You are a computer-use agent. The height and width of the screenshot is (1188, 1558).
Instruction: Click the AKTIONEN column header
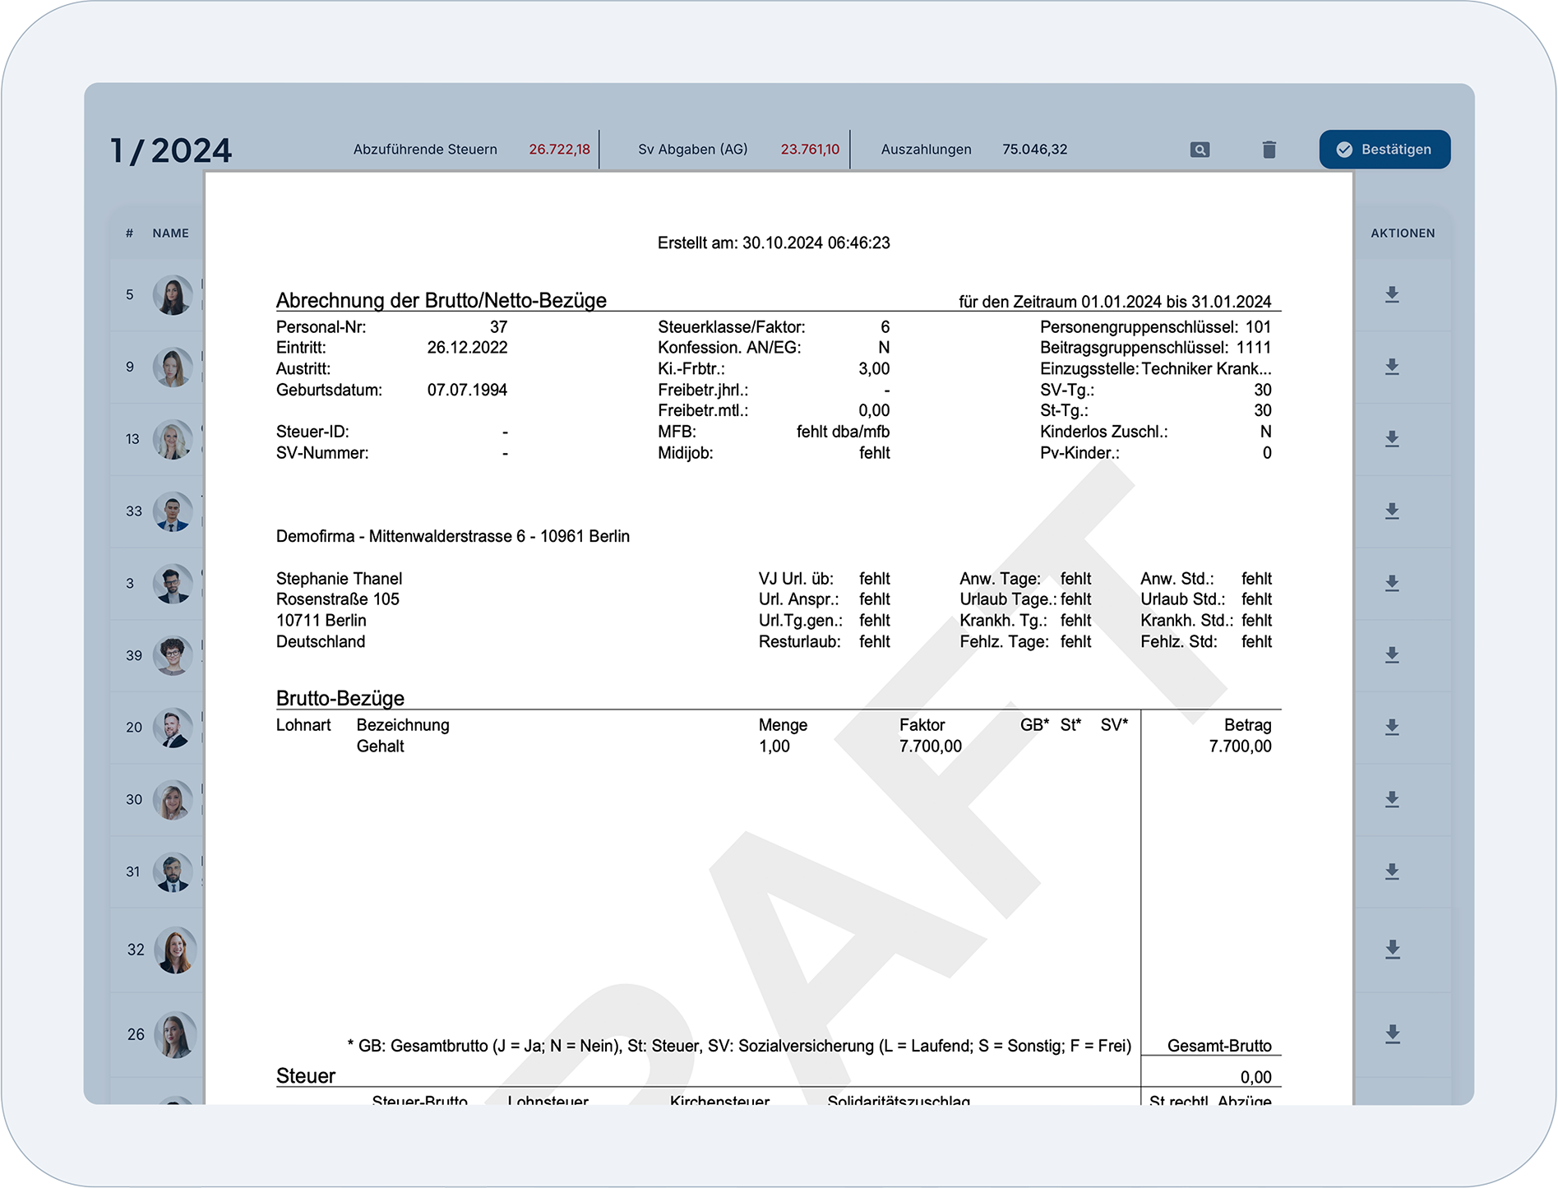click(1403, 233)
